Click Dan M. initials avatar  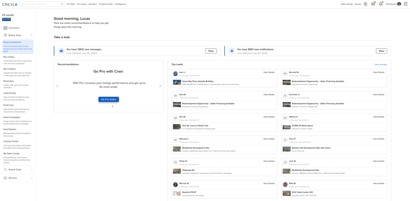(175, 118)
